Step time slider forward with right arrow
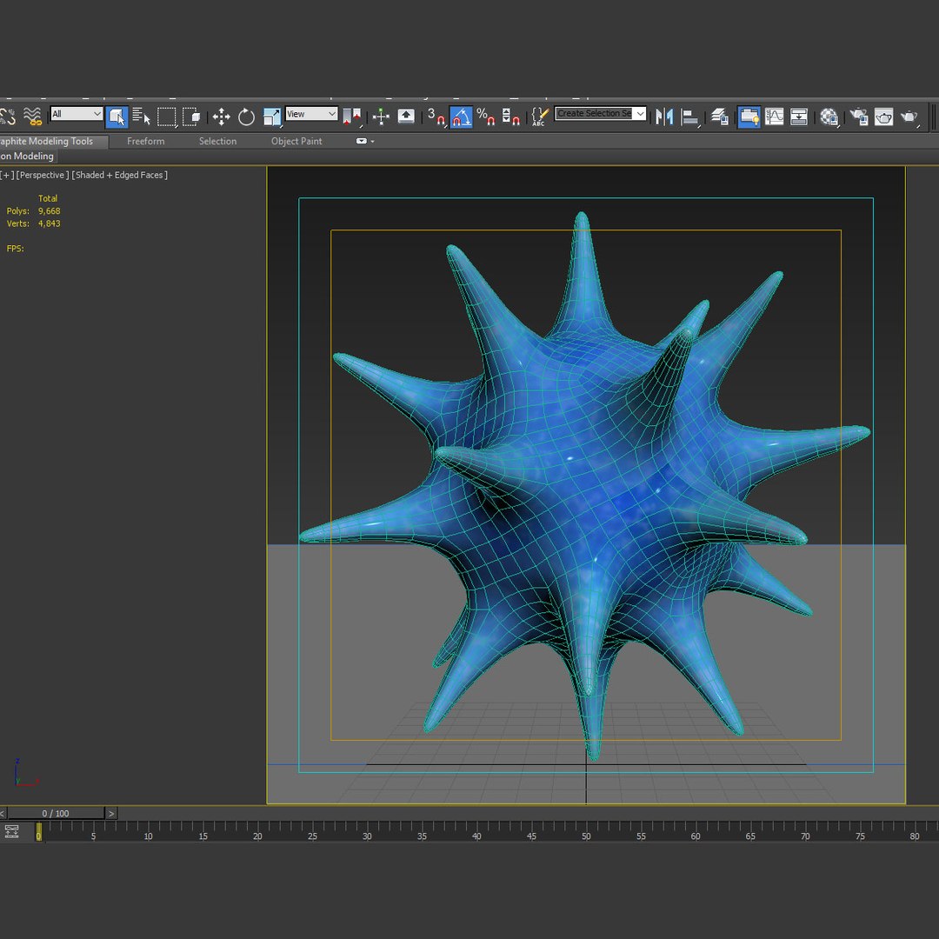 tap(111, 813)
